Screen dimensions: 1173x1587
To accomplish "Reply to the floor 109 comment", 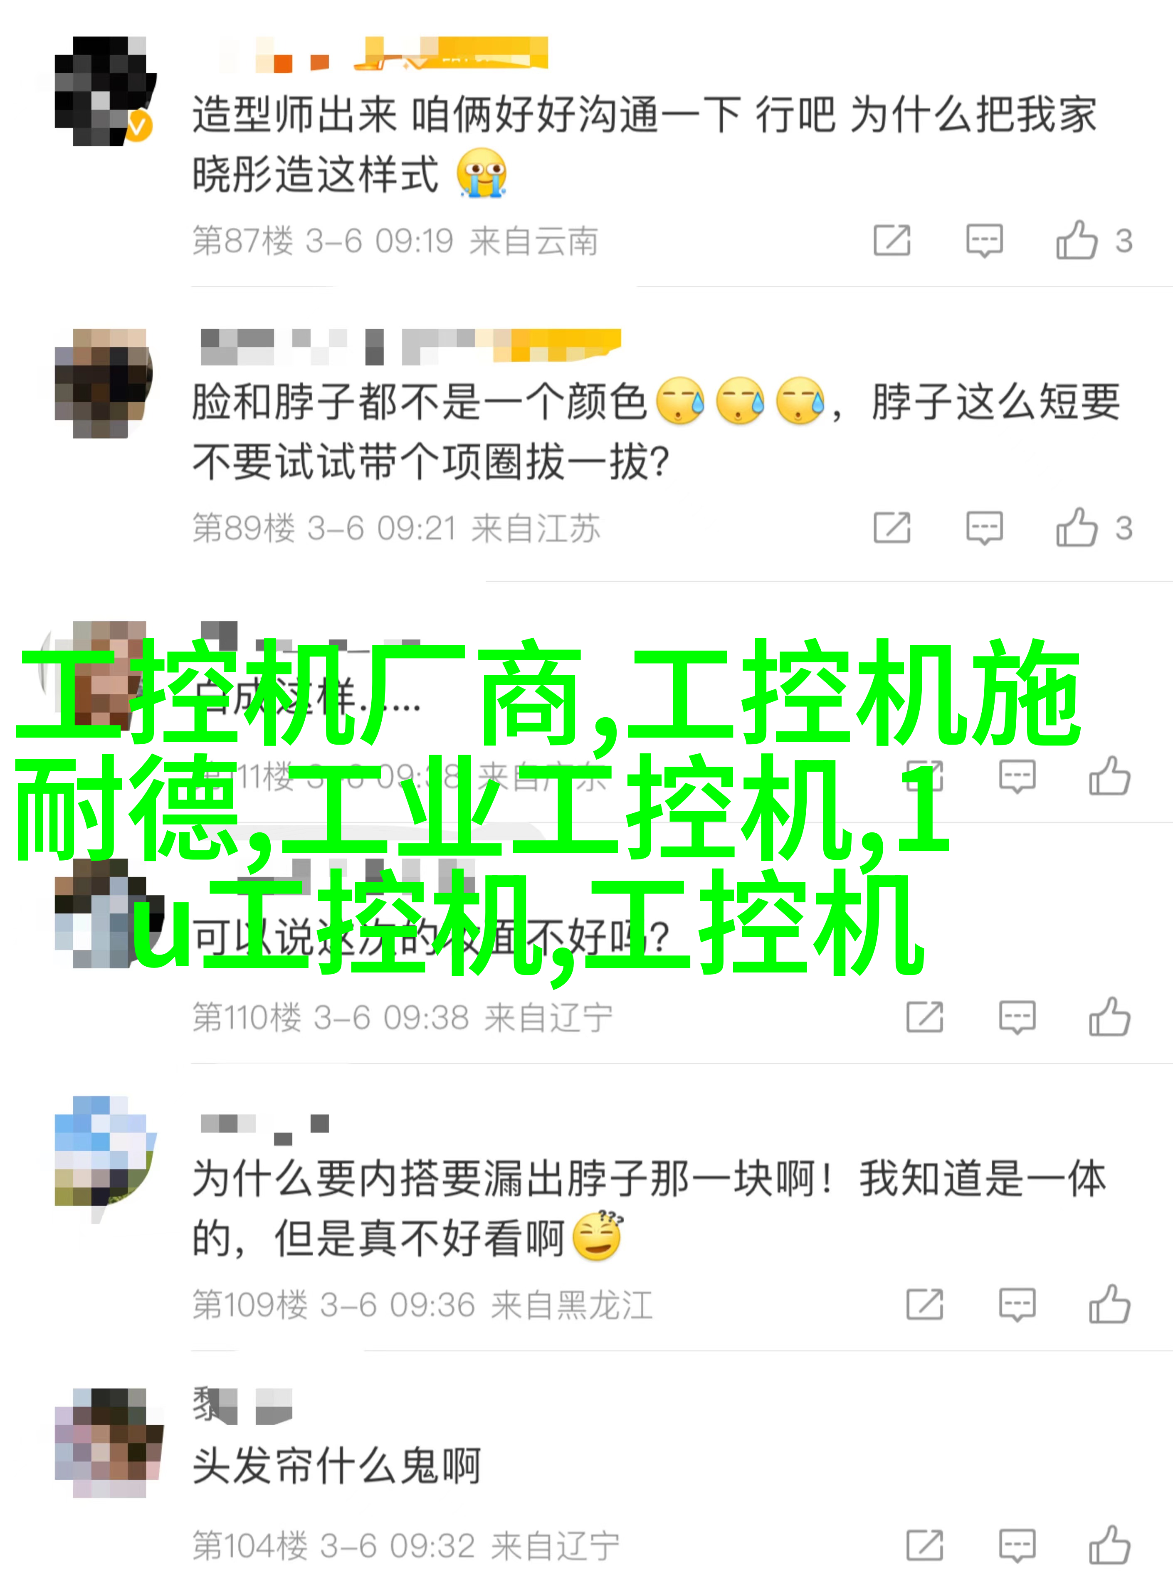I will [x=1017, y=1305].
